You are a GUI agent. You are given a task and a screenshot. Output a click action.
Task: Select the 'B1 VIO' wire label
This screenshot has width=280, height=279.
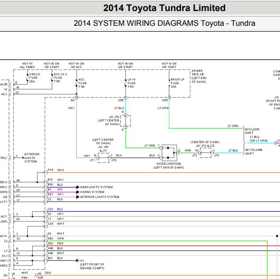(55, 189)
